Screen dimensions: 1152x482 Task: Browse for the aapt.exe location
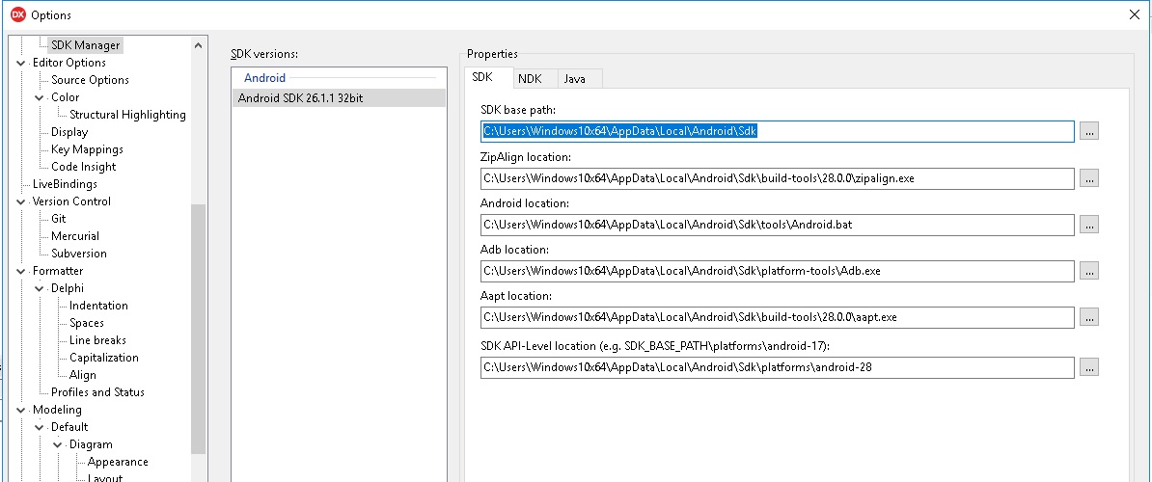pyautogui.click(x=1089, y=317)
